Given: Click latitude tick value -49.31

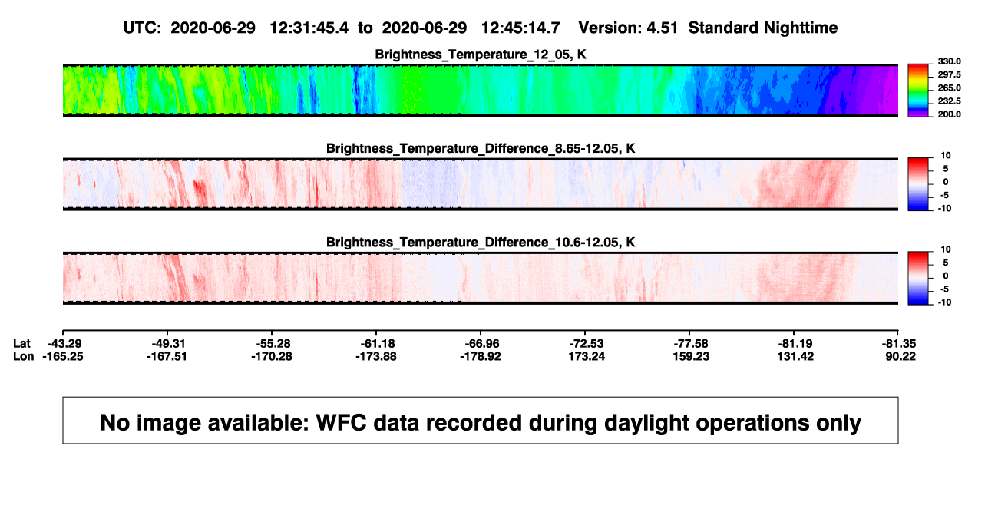Looking at the screenshot, I should click(x=167, y=343).
